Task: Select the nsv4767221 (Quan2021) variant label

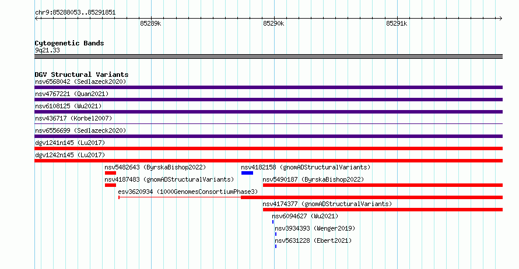Action: pos(72,94)
